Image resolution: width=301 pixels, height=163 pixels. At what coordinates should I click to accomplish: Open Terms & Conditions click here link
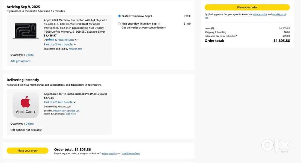(71, 114)
